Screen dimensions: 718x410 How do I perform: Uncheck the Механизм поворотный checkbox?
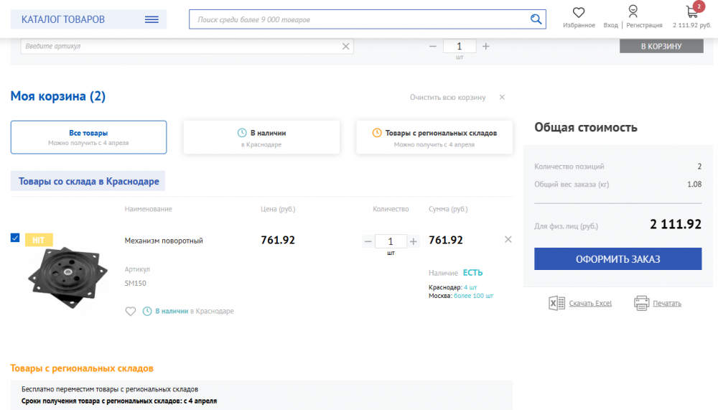(x=15, y=238)
